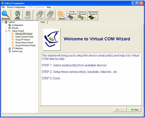Switch to the Start tab
The image size is (145, 118).
(x=43, y=22)
